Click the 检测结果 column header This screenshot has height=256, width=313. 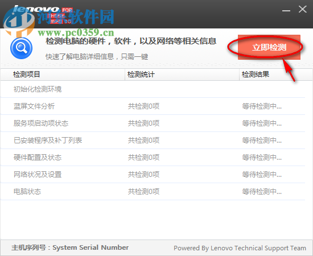(275, 75)
